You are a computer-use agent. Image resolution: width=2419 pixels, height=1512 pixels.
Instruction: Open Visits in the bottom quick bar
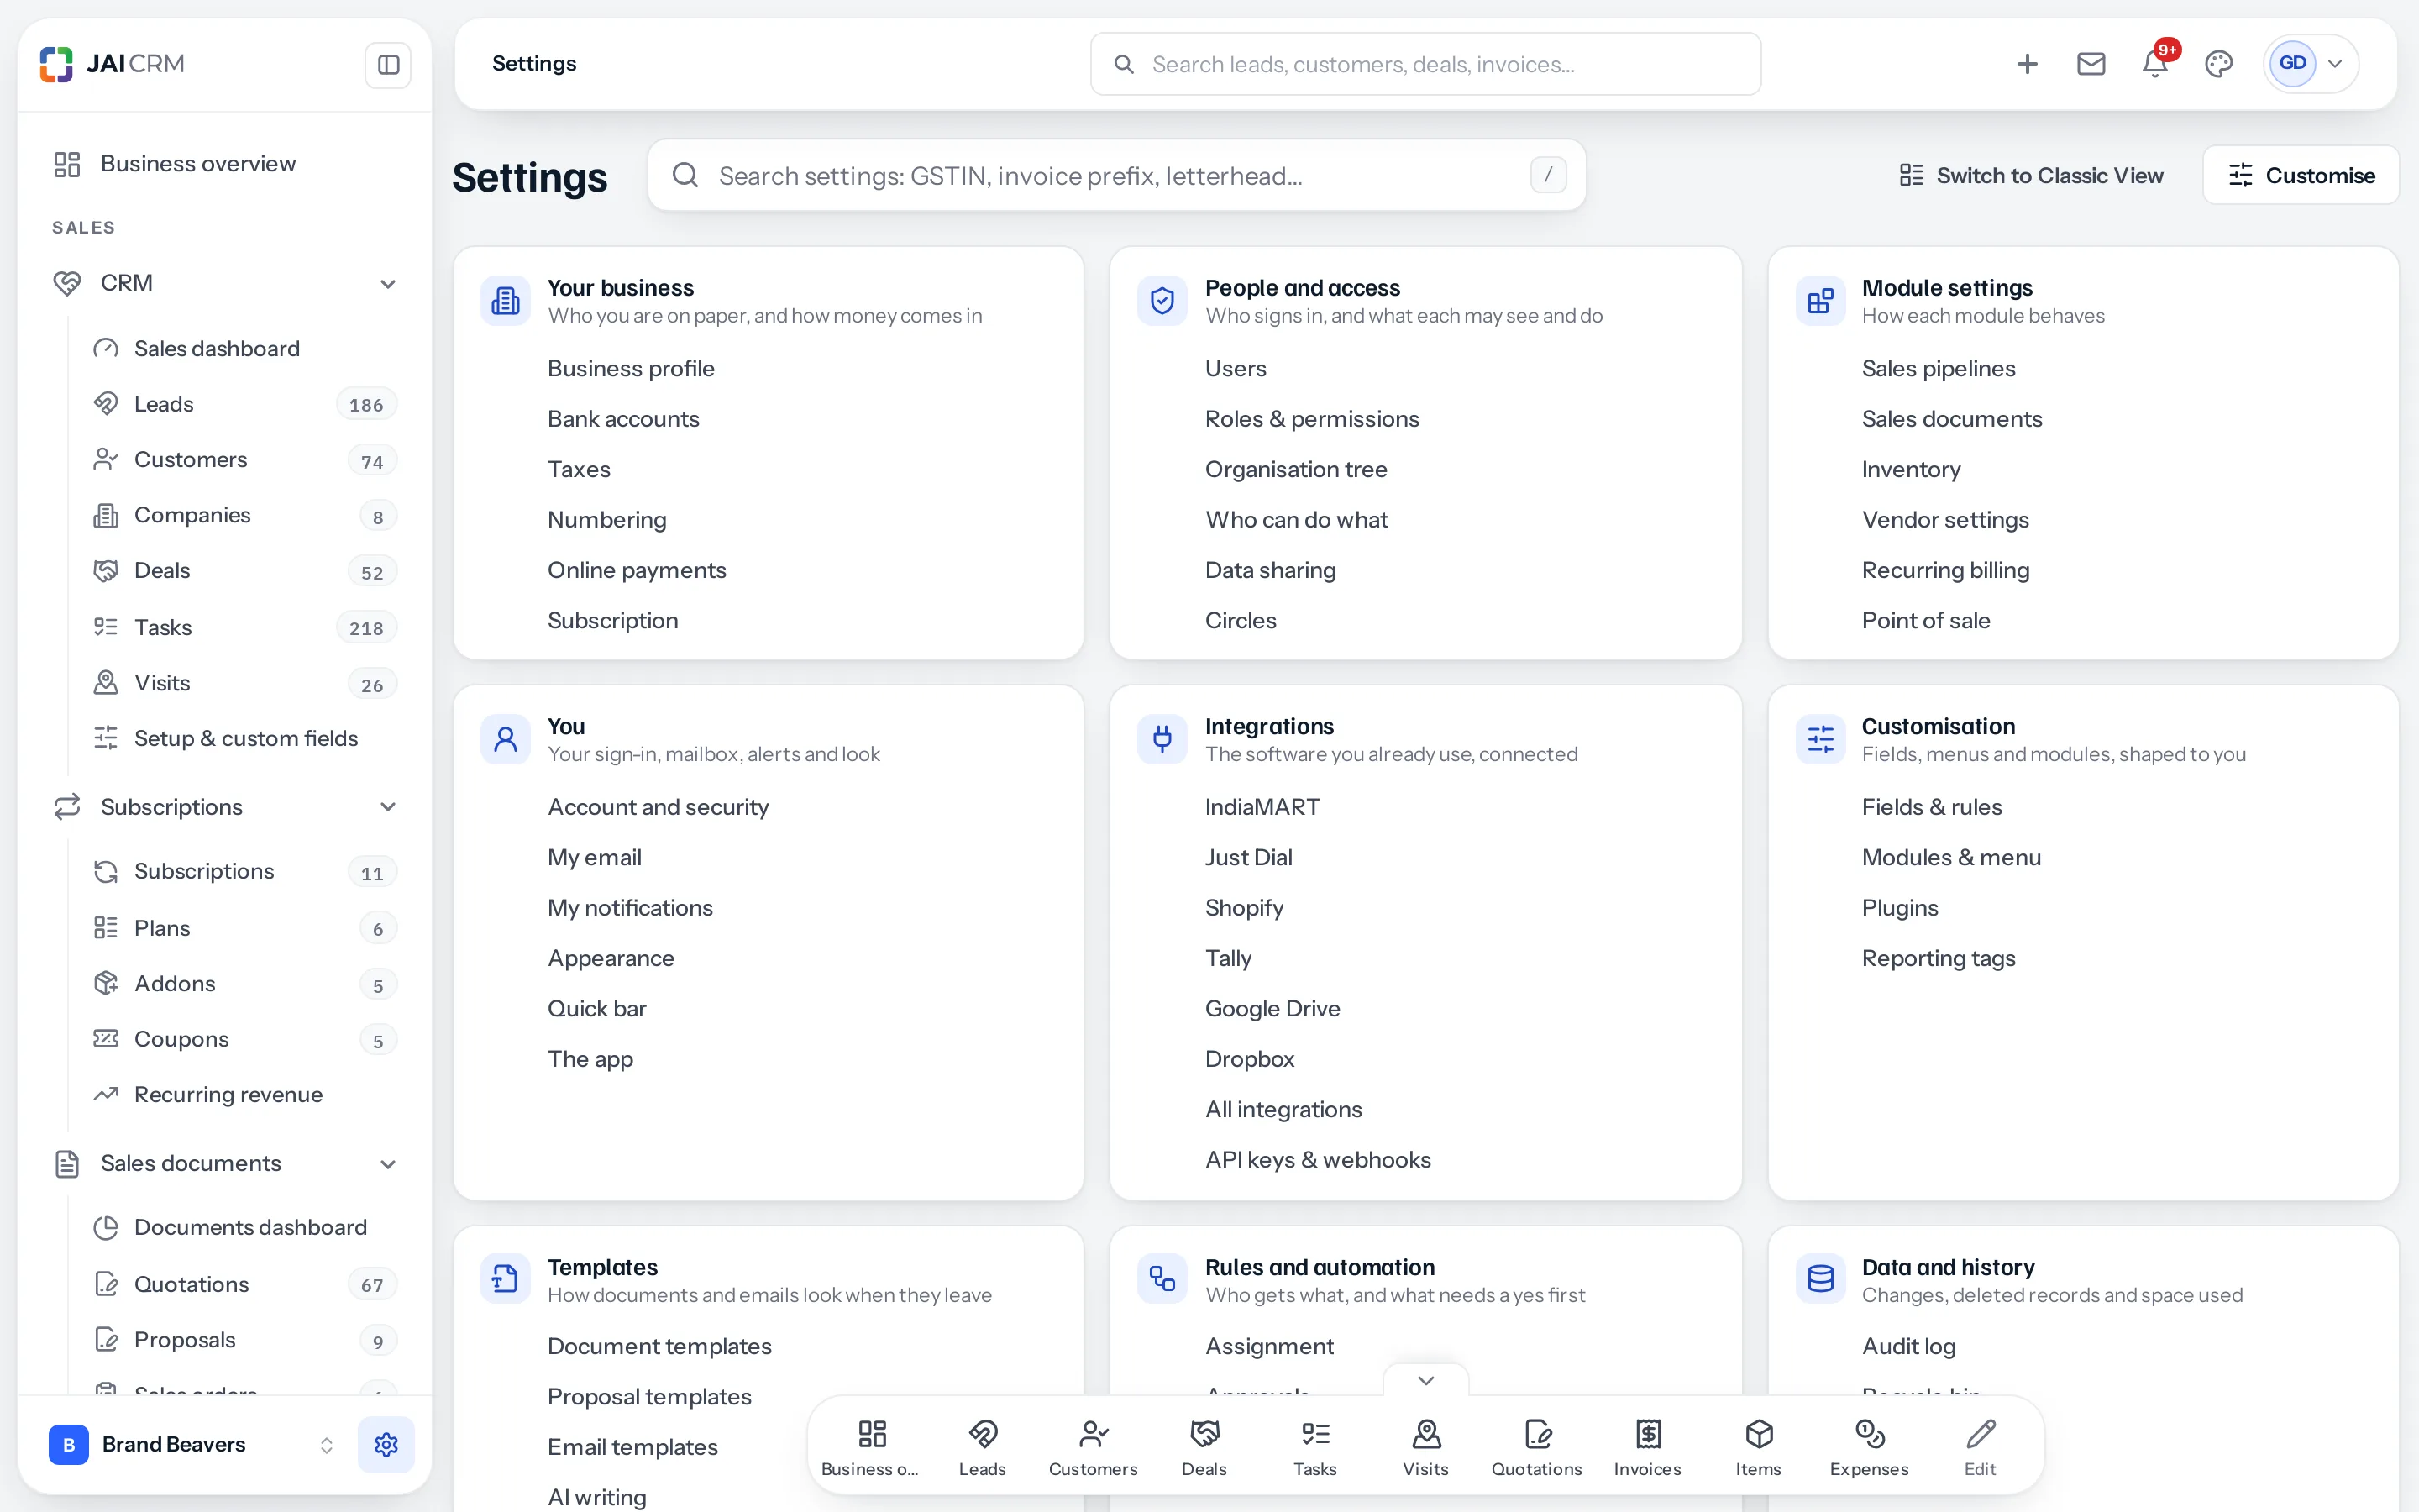(1426, 1447)
